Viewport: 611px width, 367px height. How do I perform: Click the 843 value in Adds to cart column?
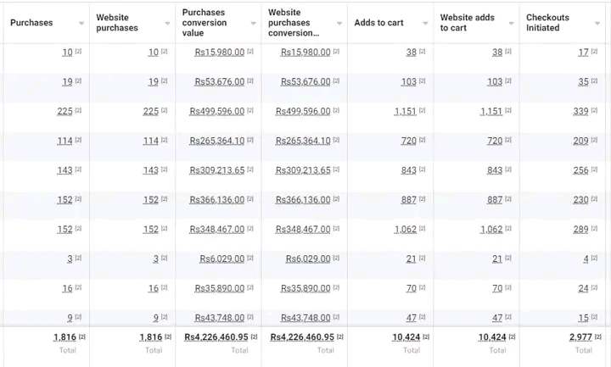pyautogui.click(x=408, y=170)
